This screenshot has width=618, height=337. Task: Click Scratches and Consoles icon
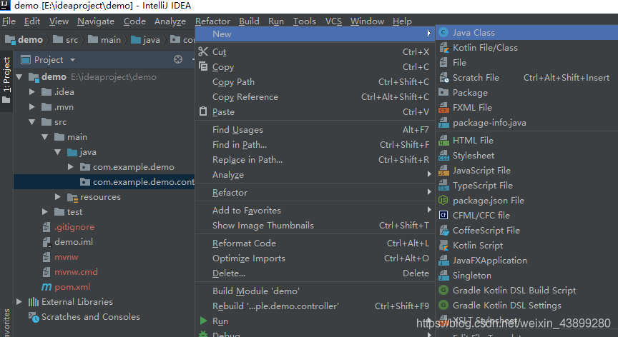pos(34,317)
